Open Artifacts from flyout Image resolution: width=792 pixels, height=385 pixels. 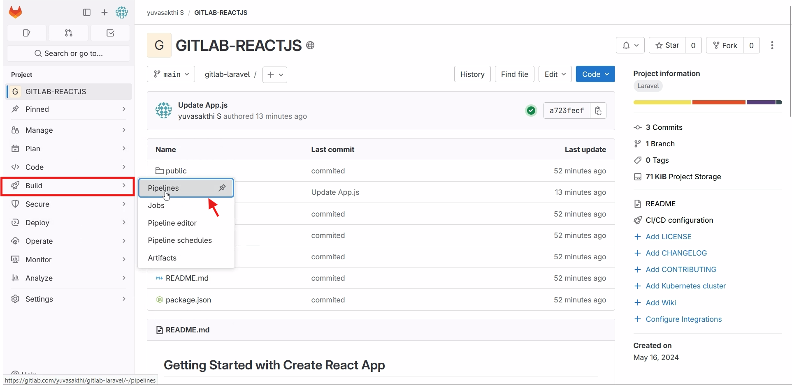pos(186,258)
